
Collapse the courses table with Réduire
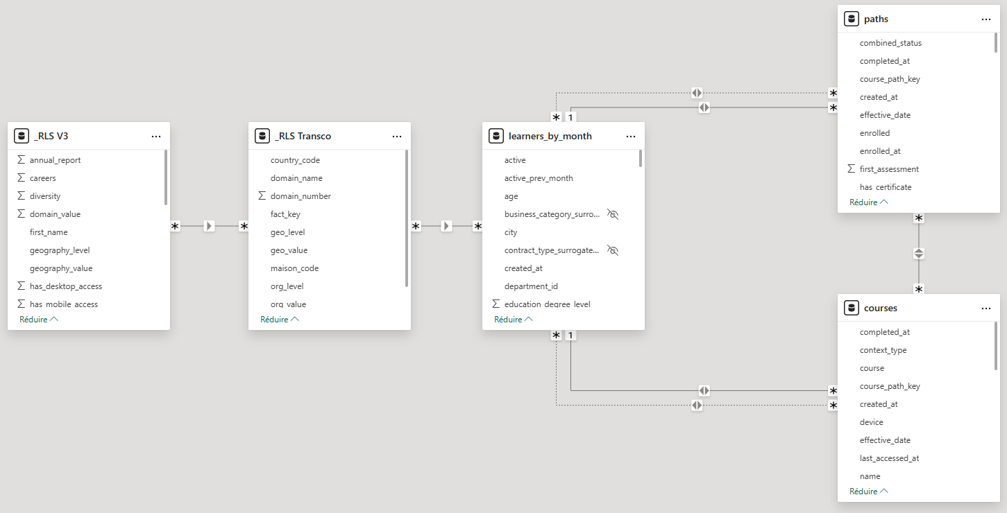pos(869,492)
